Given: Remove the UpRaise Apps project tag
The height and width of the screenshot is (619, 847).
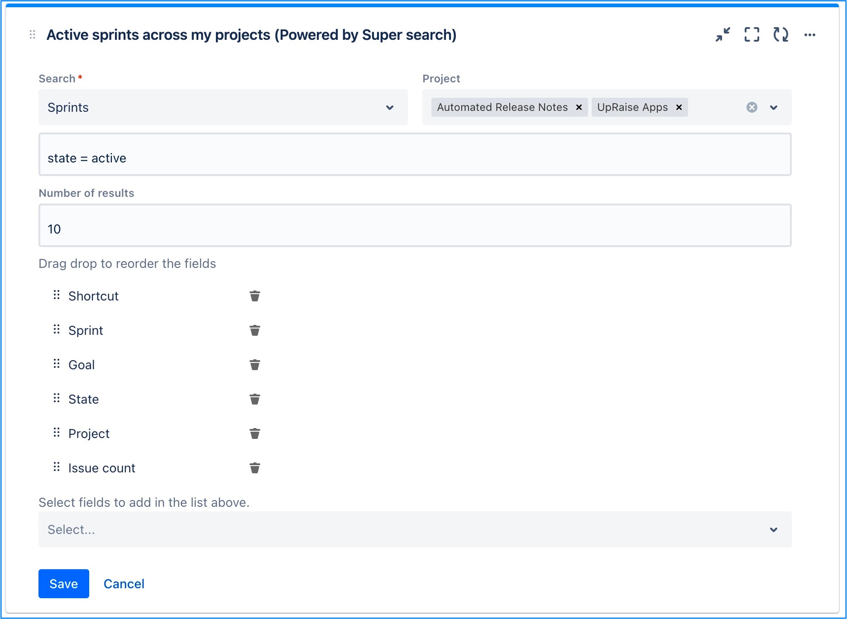Looking at the screenshot, I should tap(679, 107).
